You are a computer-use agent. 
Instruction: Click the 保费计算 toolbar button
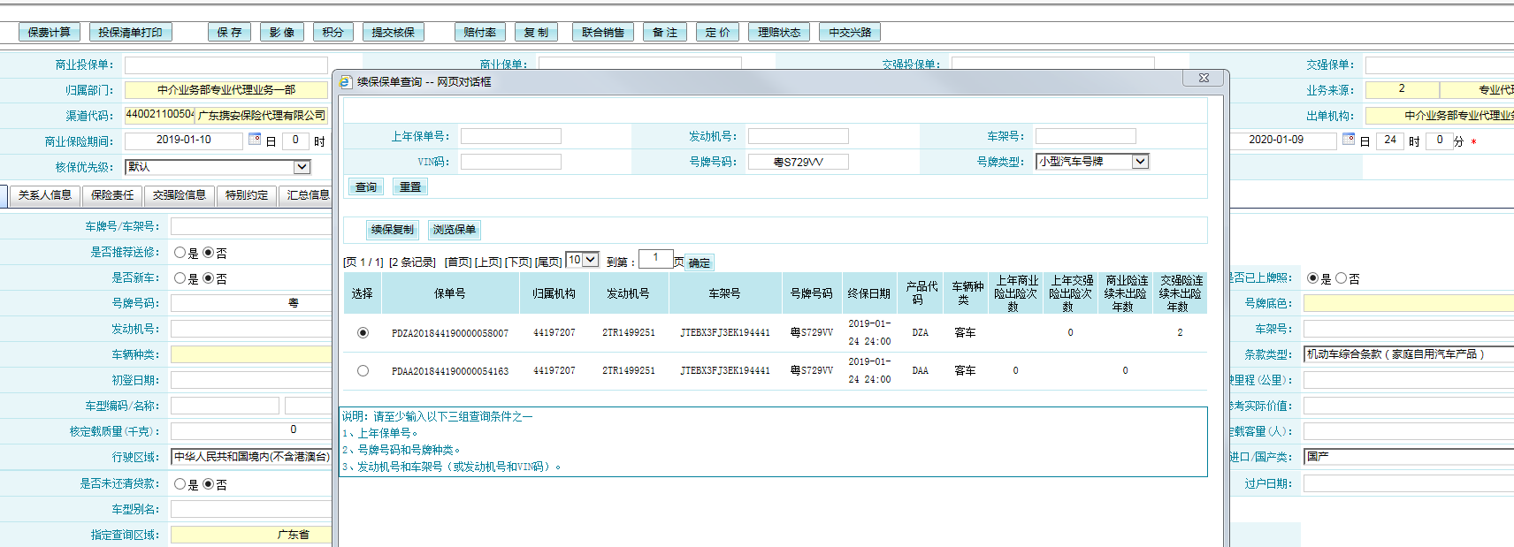[x=49, y=33]
